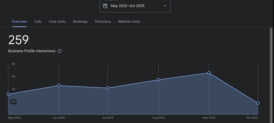Click the Sept 2025 axis label
This screenshot has height=123, width=274.
click(209, 118)
